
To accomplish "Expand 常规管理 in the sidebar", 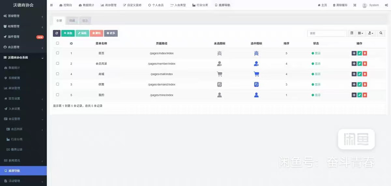I will (23, 16).
